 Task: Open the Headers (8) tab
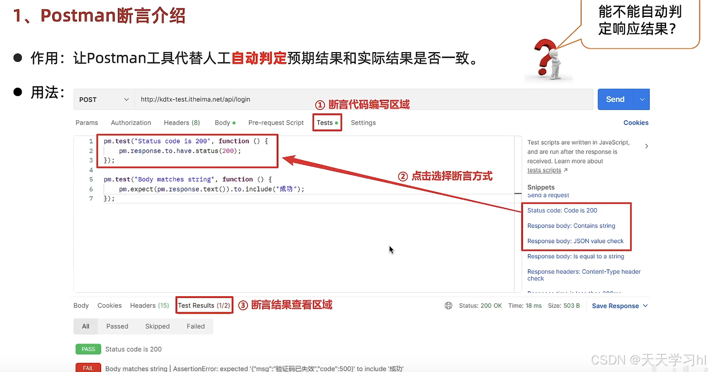[182, 123]
